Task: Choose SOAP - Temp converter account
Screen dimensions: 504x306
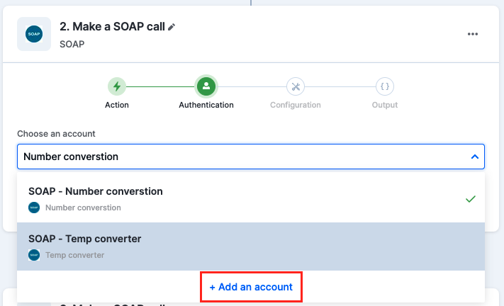Action: [x=251, y=246]
